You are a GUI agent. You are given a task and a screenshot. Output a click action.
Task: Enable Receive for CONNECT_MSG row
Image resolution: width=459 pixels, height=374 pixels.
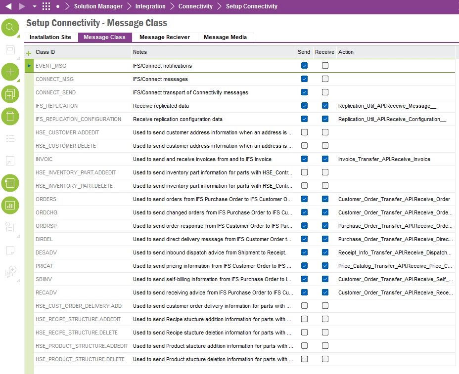(x=325, y=79)
